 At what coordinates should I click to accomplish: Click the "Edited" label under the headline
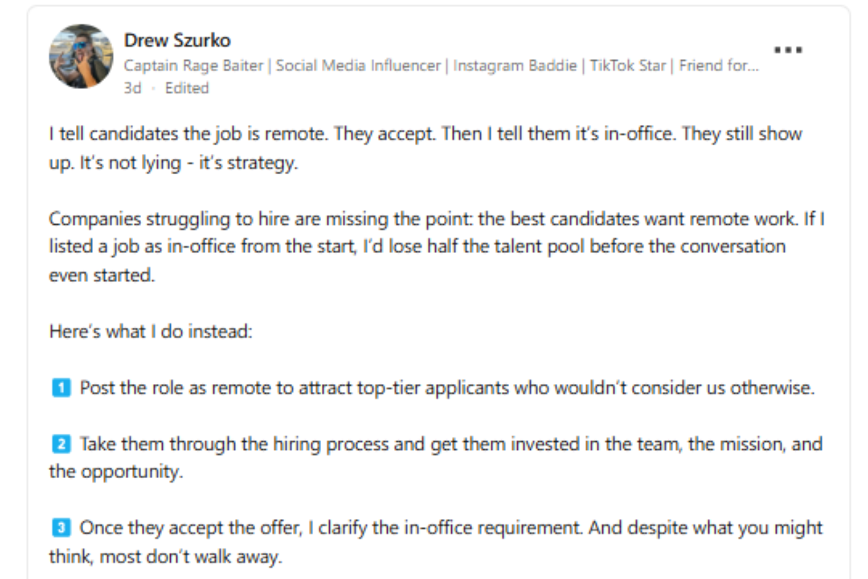point(186,88)
